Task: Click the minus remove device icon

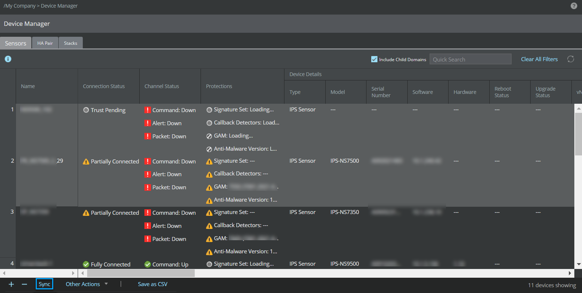Action: [24, 284]
